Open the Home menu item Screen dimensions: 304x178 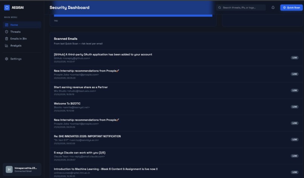(x=22, y=25)
